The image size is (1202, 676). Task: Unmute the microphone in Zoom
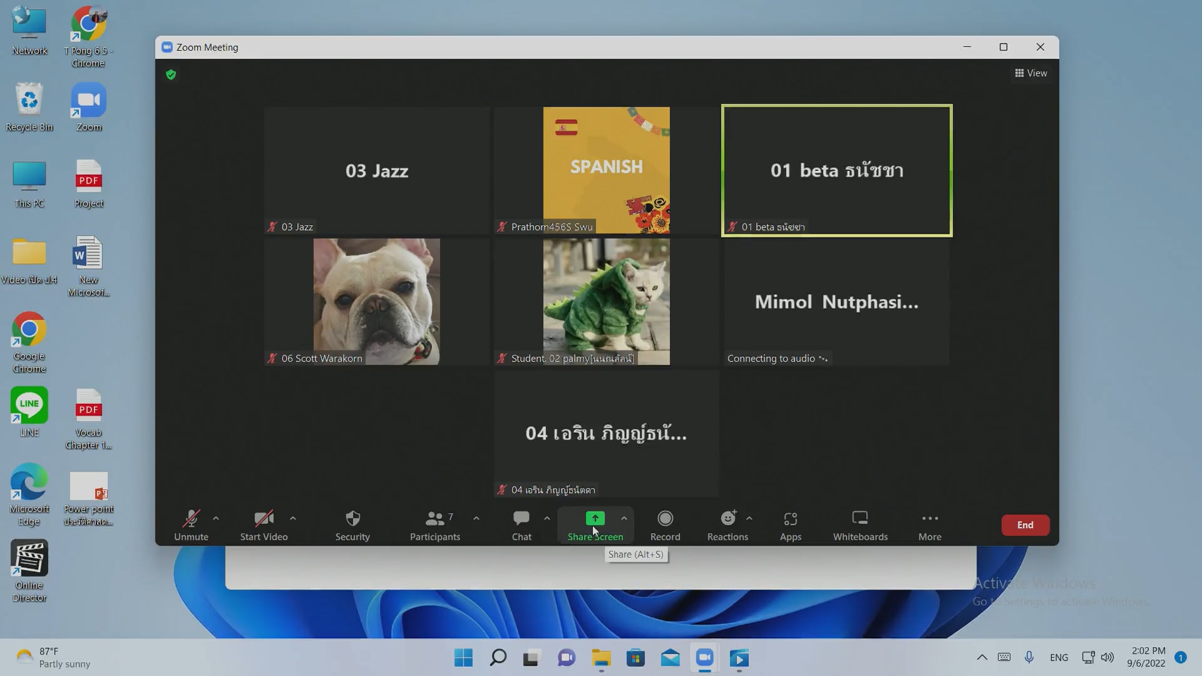click(x=191, y=525)
